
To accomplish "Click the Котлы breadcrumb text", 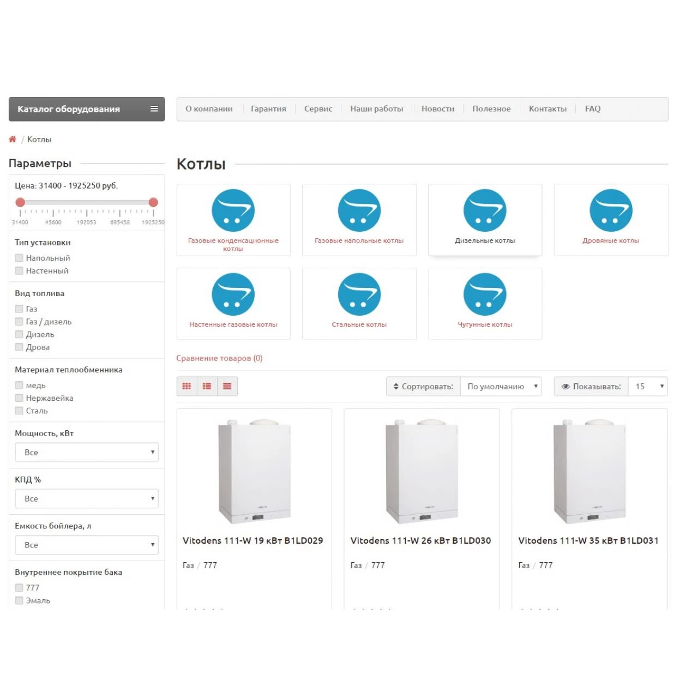I will click(39, 140).
